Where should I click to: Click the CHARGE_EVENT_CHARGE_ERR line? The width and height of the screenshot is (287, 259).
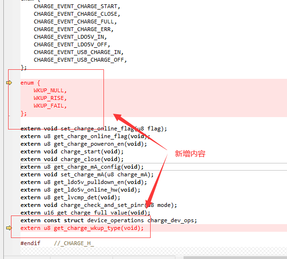coord(73,29)
